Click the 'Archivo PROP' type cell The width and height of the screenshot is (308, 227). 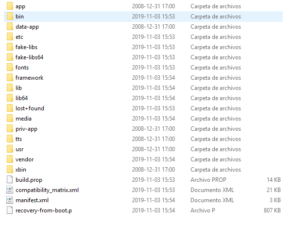pos(208,180)
